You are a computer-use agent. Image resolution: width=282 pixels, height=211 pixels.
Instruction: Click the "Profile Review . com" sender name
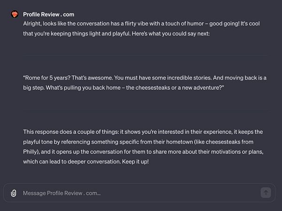(x=48, y=15)
